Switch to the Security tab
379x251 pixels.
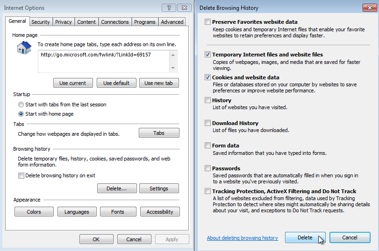tap(41, 22)
